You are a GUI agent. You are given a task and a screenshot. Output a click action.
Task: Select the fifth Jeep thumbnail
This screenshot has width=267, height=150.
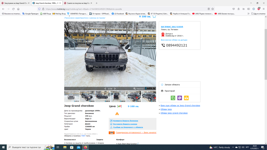tap(133, 96)
